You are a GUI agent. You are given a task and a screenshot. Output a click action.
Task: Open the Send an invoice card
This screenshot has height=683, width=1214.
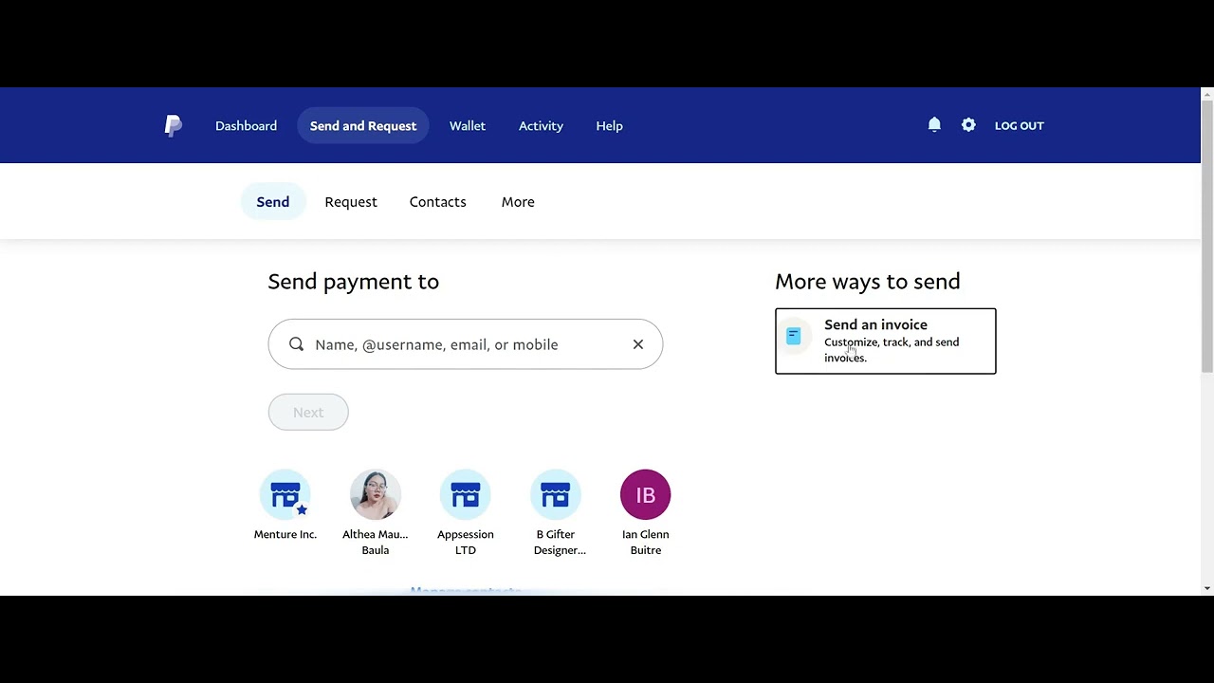tap(886, 341)
